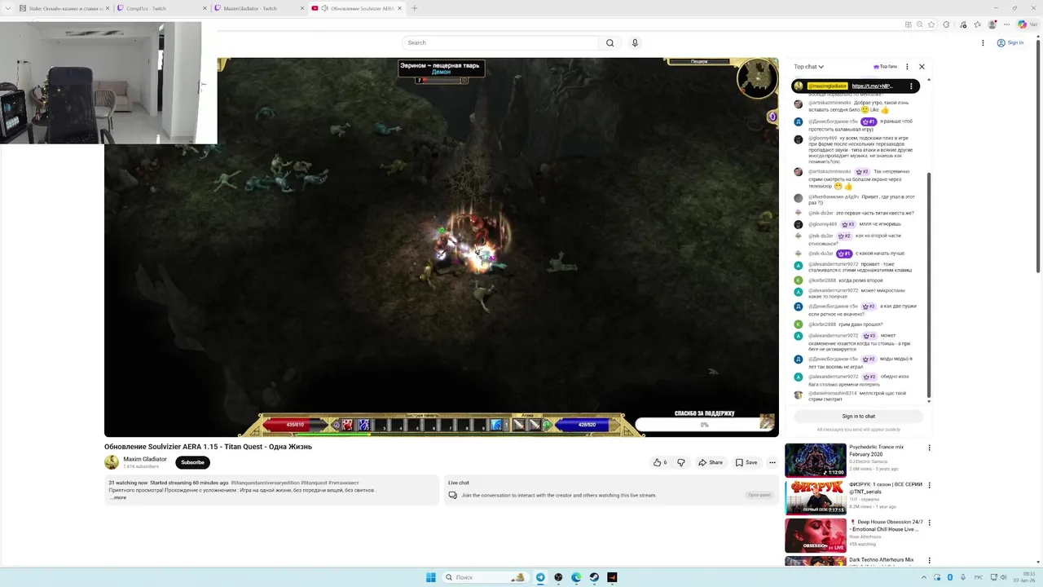Click the YouTube search magnifier button
The image size is (1043, 587).
point(610,42)
